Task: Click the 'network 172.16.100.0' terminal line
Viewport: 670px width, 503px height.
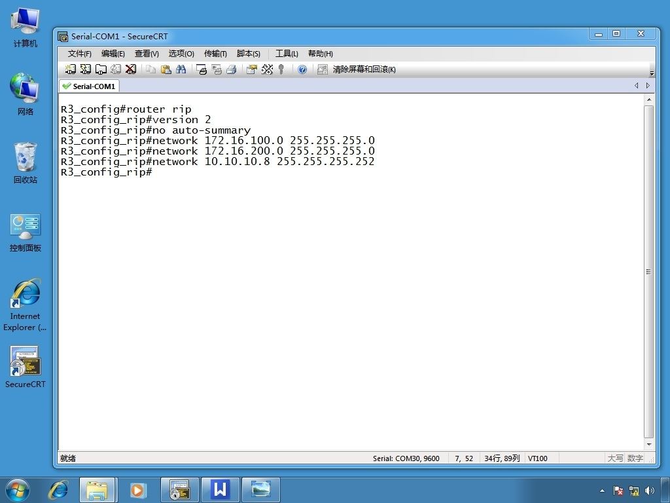Action: [x=217, y=140]
